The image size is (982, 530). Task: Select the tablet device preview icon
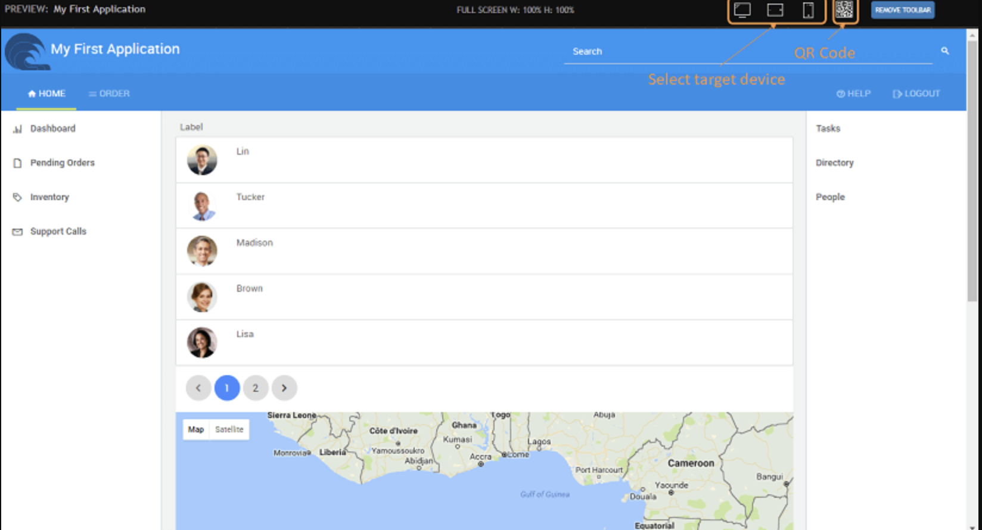775,10
